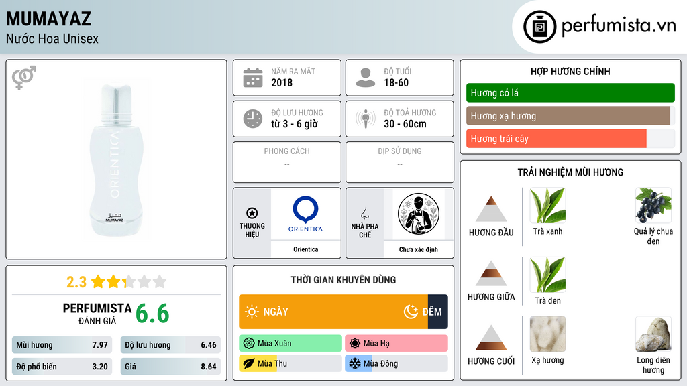Screen dimensions: 687x386
Task: Click the Độ phổ biến 3.20 score
Action: (x=62, y=367)
